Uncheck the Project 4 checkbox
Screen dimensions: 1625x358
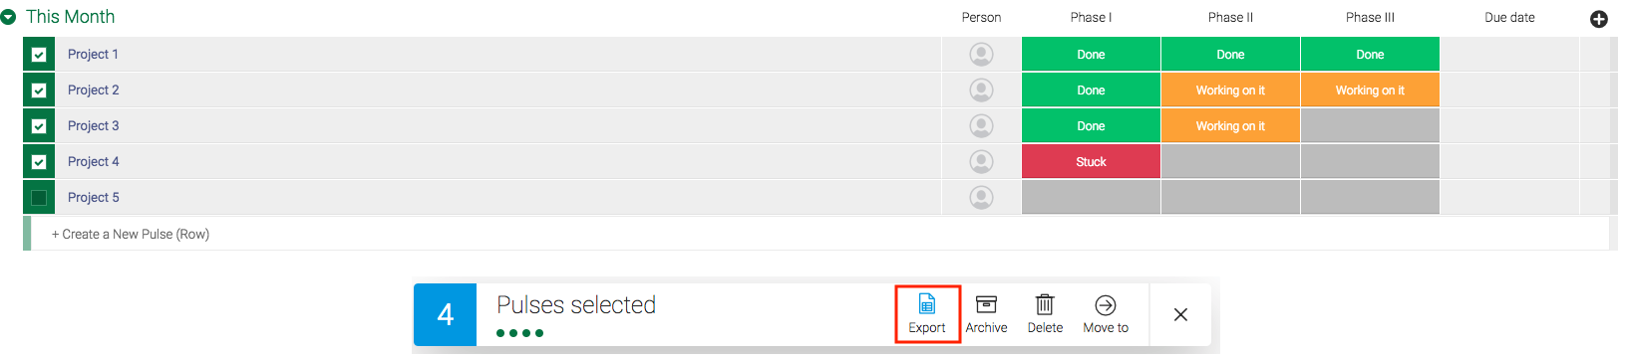pyautogui.click(x=39, y=162)
